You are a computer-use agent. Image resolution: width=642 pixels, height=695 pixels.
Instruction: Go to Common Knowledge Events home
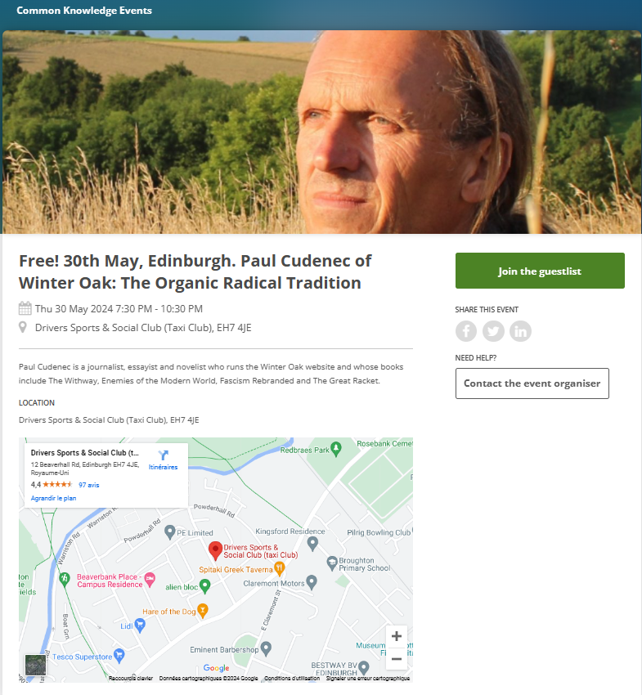pyautogui.click(x=84, y=11)
